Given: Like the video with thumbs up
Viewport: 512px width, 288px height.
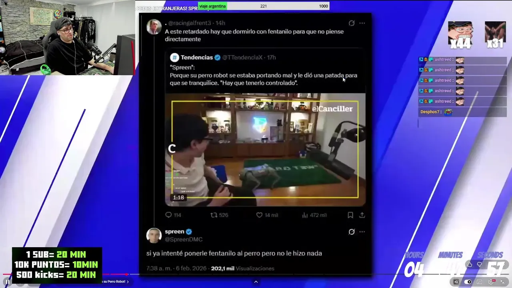Looking at the screenshot, I should pos(470,264).
